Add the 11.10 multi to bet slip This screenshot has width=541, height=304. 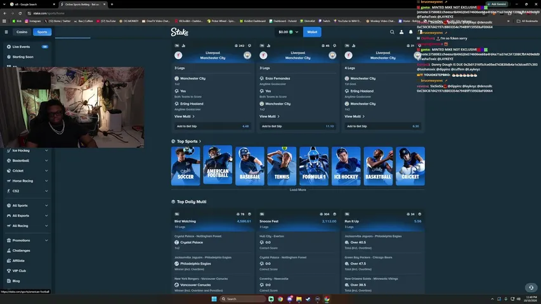[x=297, y=126]
